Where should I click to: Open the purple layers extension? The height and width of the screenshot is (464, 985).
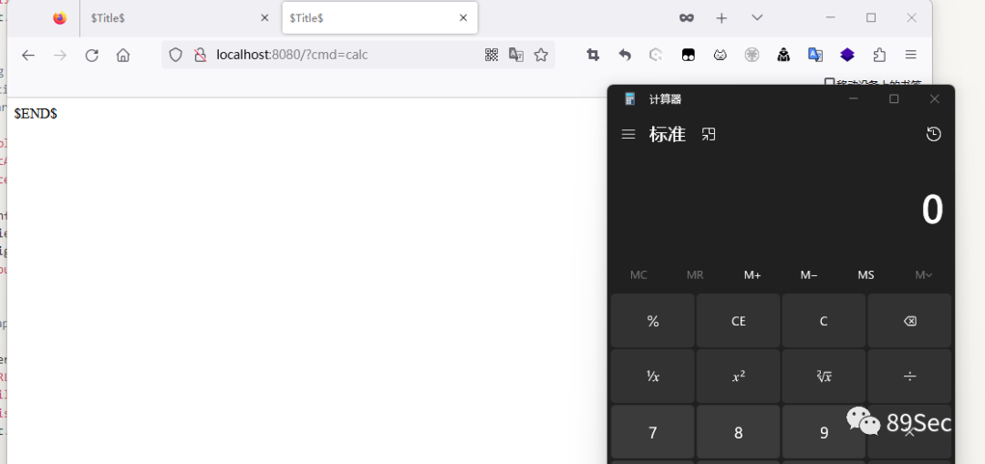[x=847, y=55]
